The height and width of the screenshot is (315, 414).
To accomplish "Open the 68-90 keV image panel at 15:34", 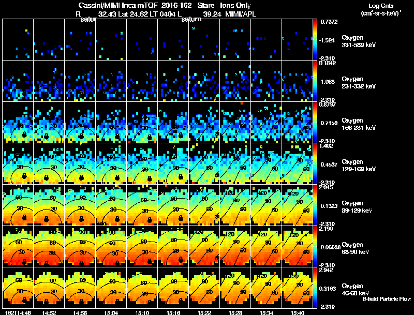I will pos(266,246).
